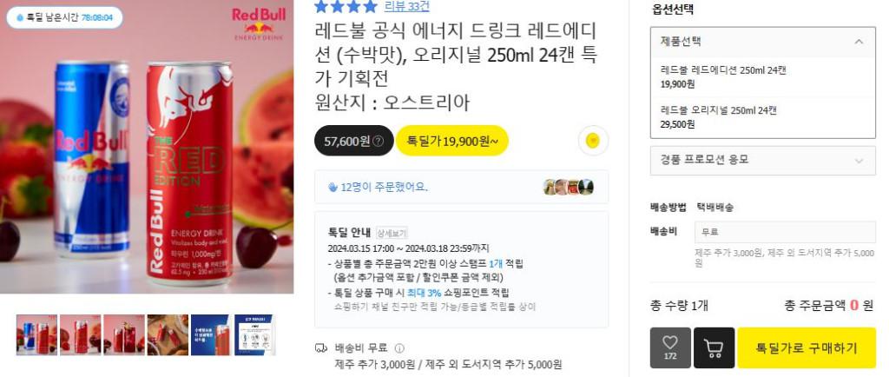Select 레드불 오리지널 250ml 24캔 option

point(762,117)
